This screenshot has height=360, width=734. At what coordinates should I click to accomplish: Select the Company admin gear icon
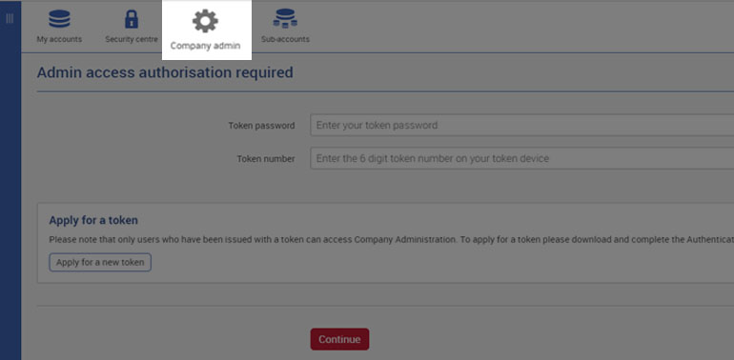pyautogui.click(x=205, y=21)
